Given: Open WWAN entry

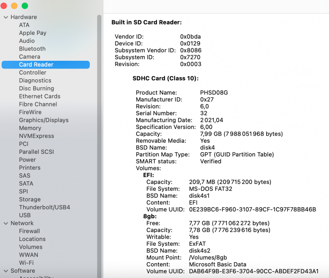Looking at the screenshot, I should [28, 255].
